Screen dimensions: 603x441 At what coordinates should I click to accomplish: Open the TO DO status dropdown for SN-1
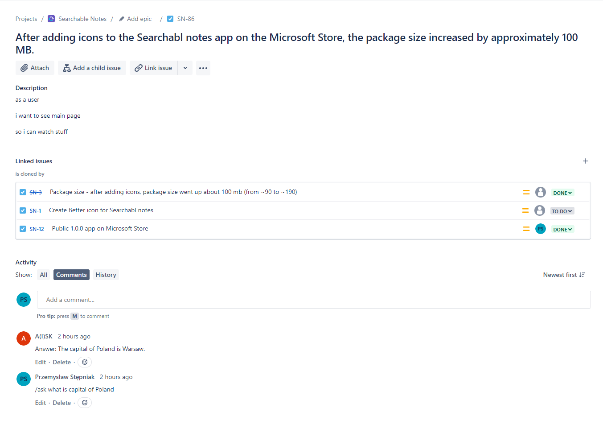click(562, 211)
